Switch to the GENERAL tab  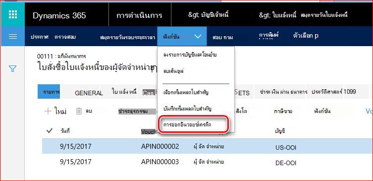coord(89,93)
